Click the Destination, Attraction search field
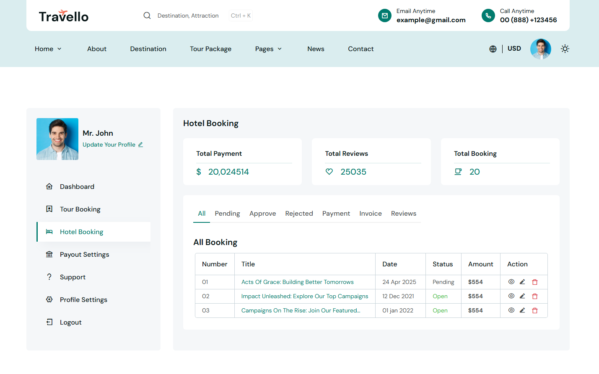 188,16
